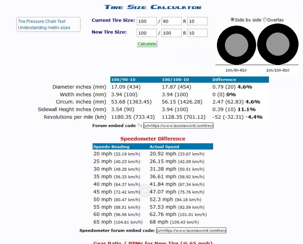Image resolution: width=303 pixels, height=244 pixels.
Task: Click the 56.15 (1426.28) circumference value
Action: tap(182, 102)
